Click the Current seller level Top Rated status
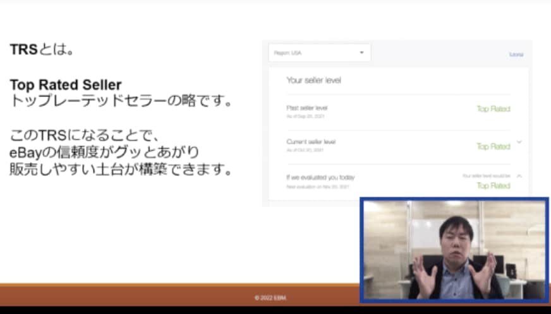The image size is (551, 314). [493, 146]
